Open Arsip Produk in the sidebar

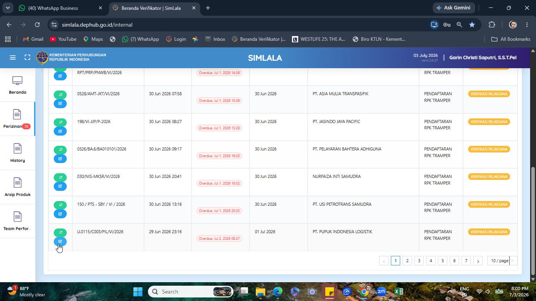[17, 187]
